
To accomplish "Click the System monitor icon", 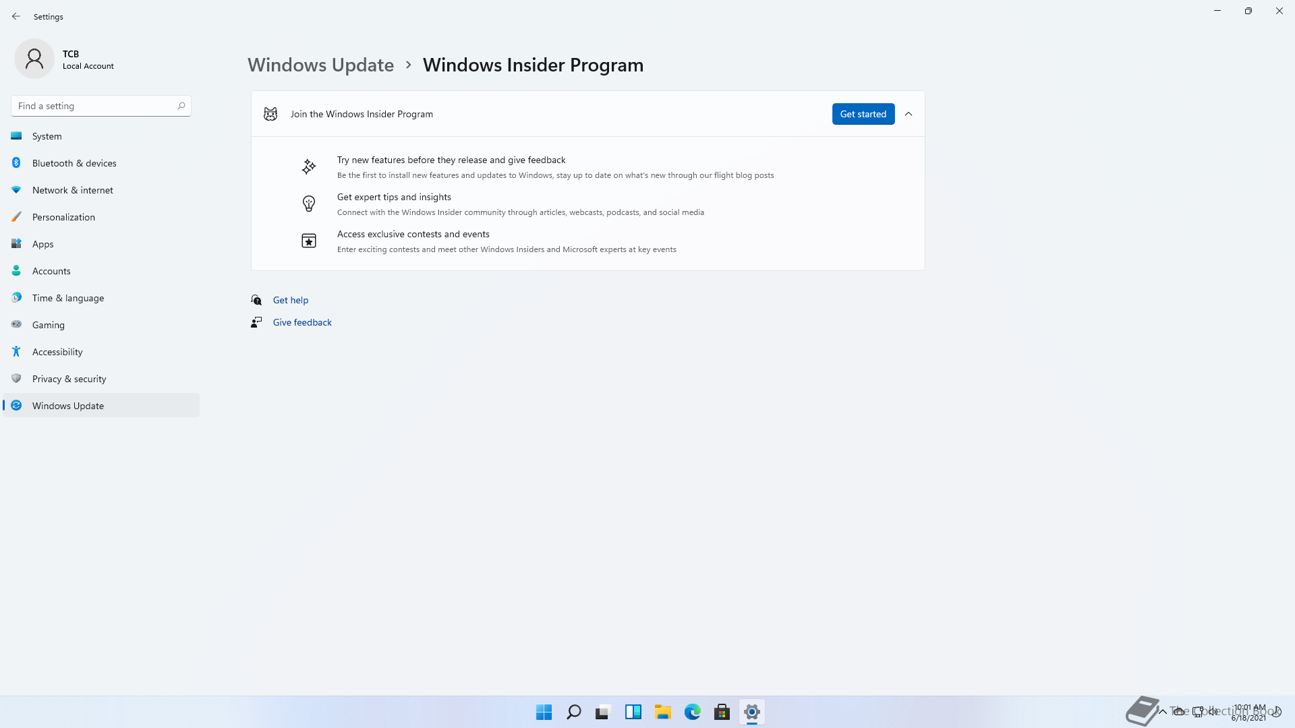I will [16, 135].
